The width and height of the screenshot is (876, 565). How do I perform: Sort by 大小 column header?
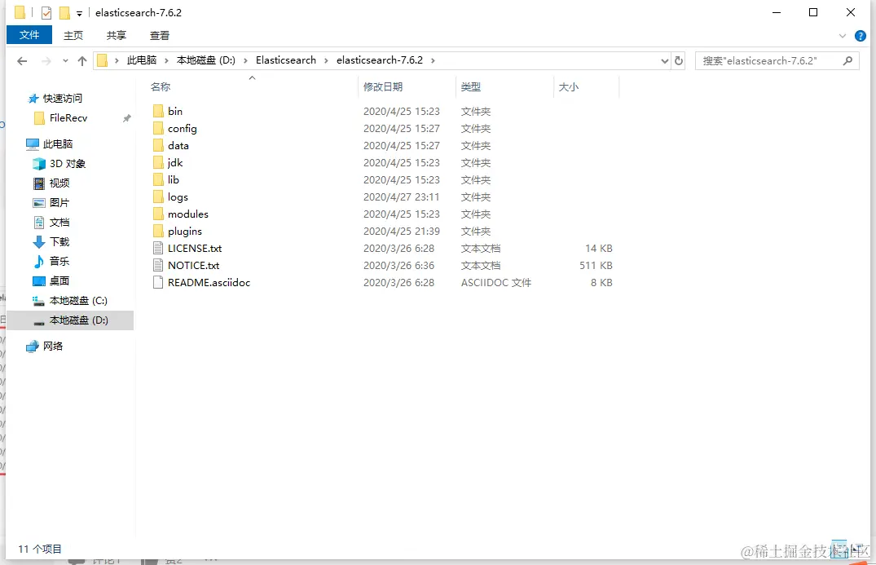pos(569,87)
